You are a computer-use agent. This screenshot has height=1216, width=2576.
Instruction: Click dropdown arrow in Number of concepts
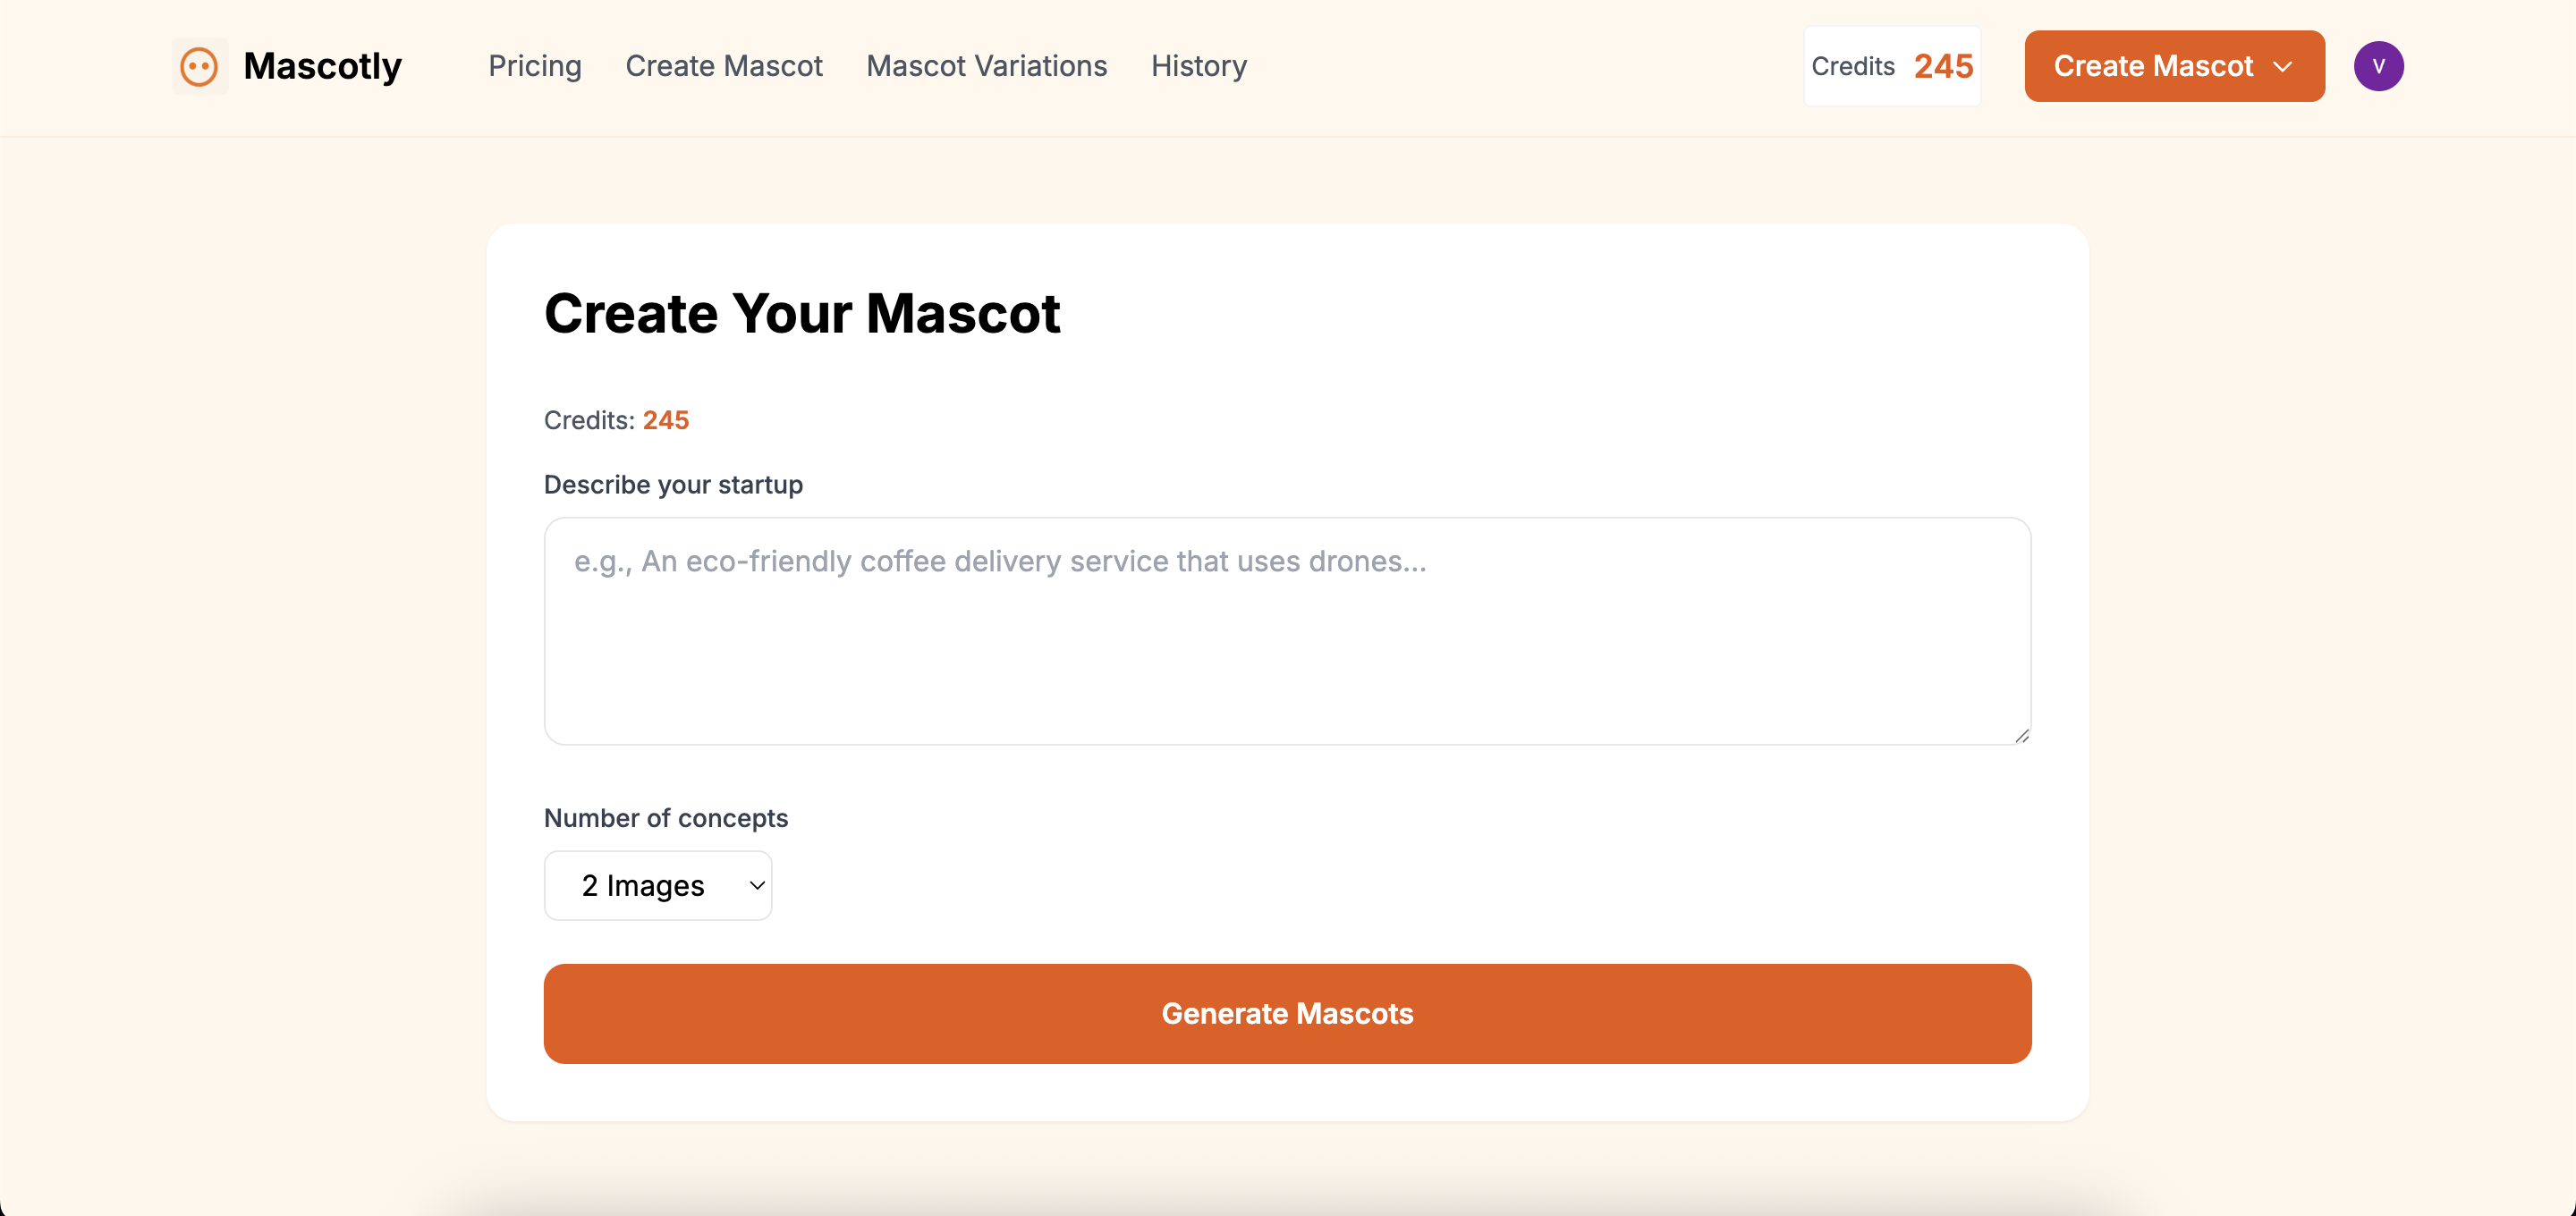(757, 885)
